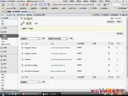Click the star icon left of tab strip
This screenshot has height=96, width=128.
click(x=3, y=11)
